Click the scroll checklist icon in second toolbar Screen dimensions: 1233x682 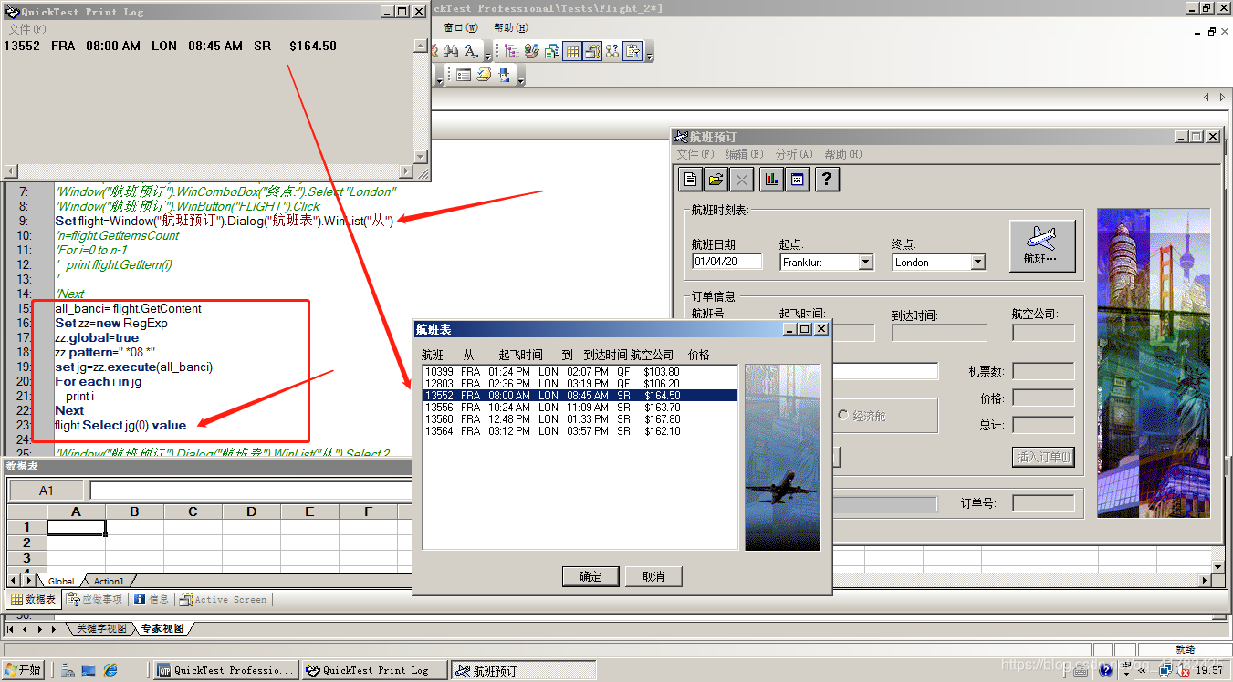[x=484, y=75]
